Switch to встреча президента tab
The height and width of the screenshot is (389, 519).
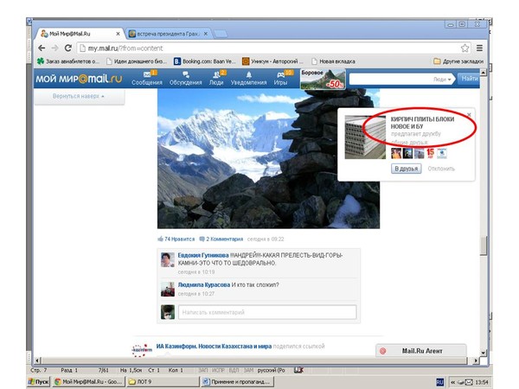167,34
